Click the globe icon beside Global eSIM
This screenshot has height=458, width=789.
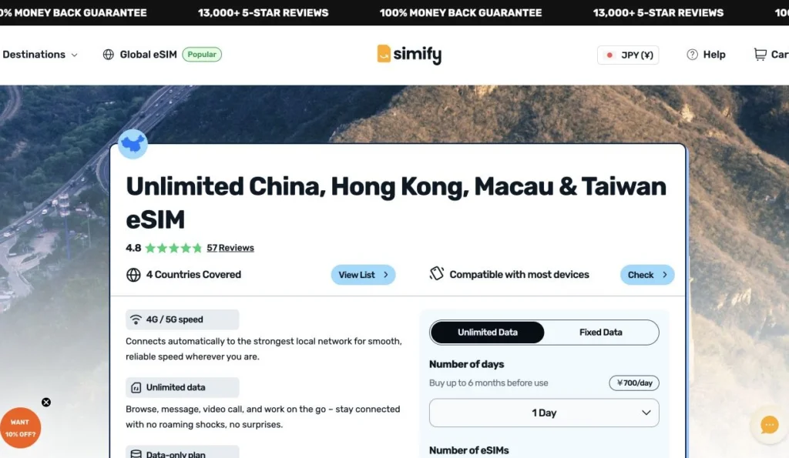108,55
